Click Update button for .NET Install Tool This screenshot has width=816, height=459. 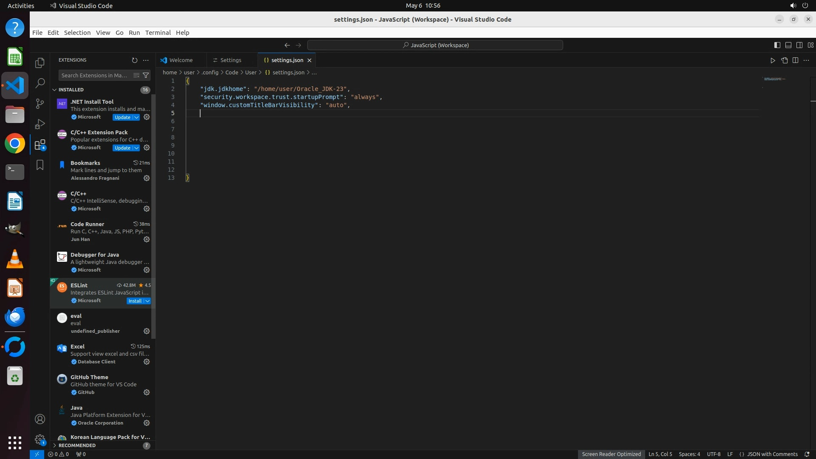click(x=122, y=117)
